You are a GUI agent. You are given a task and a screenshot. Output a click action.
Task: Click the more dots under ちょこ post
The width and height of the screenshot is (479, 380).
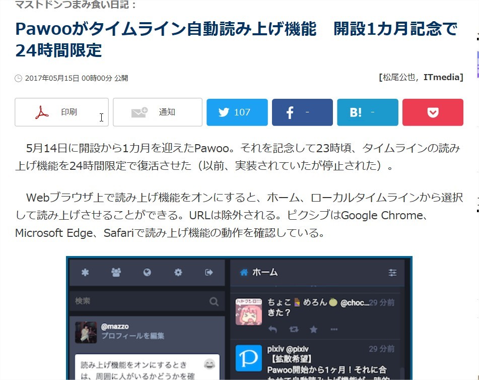[334, 329]
